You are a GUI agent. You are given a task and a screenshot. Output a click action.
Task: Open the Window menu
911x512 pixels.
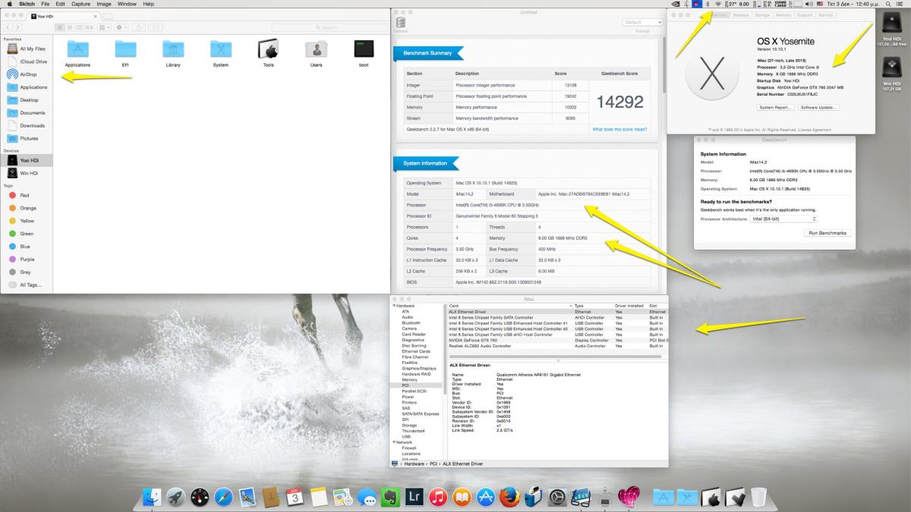[x=127, y=4]
